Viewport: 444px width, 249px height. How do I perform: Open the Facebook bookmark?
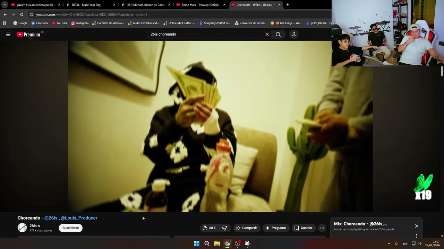(40, 23)
